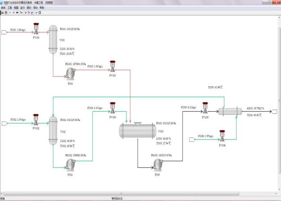Click the horizontal scrollbar thumb

click(x=121, y=194)
